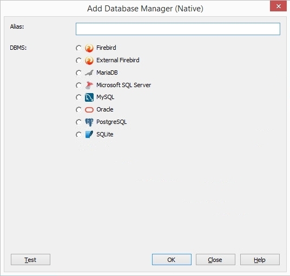Click the Firebird flame logo icon

pyautogui.click(x=89, y=48)
